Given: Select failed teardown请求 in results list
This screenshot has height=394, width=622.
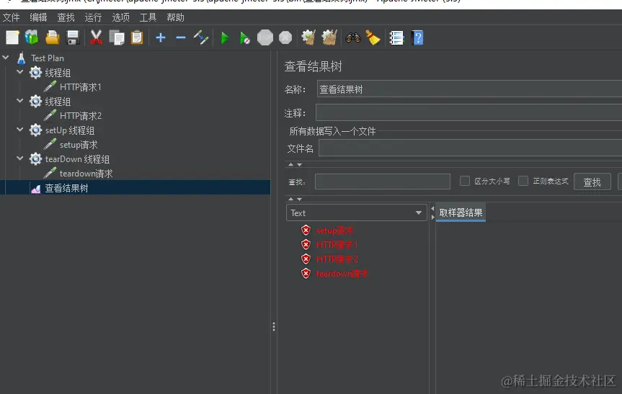Looking at the screenshot, I should (342, 274).
